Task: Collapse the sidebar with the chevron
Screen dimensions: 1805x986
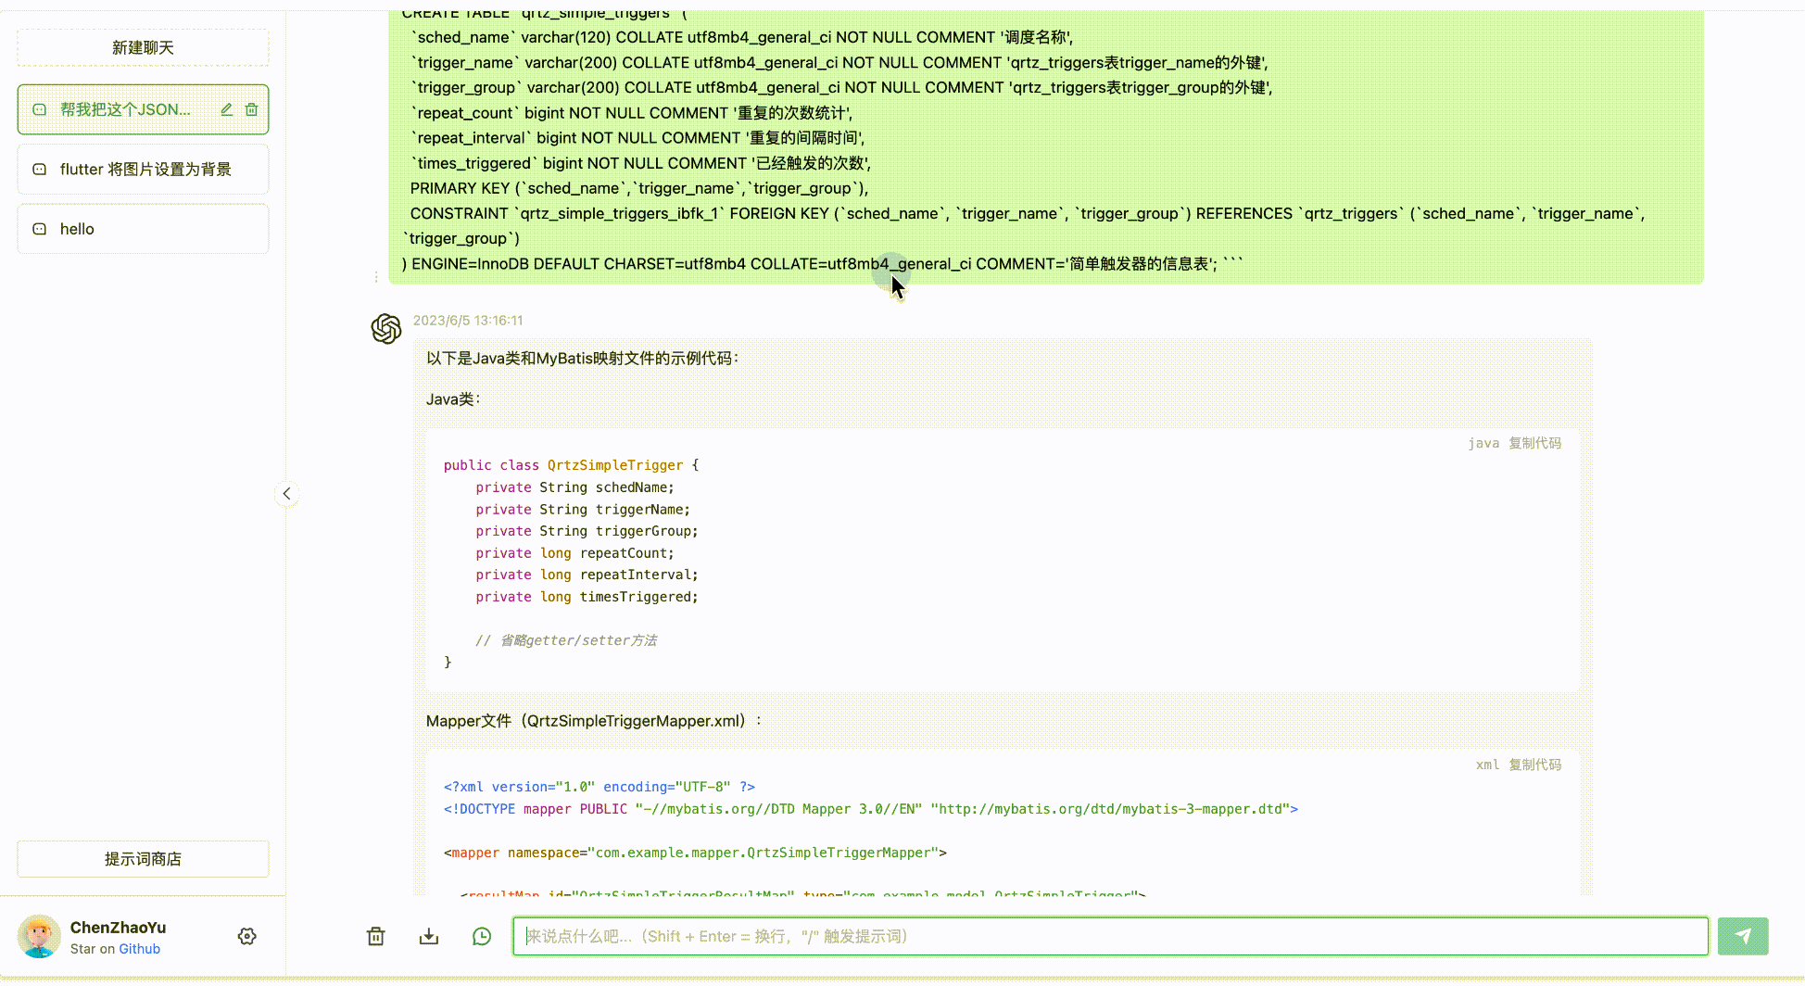Action: pos(286,494)
